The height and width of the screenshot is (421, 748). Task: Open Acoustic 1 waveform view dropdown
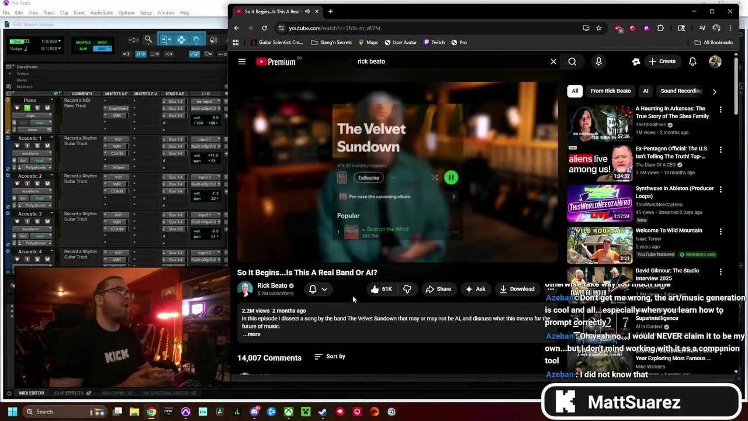click(33, 153)
